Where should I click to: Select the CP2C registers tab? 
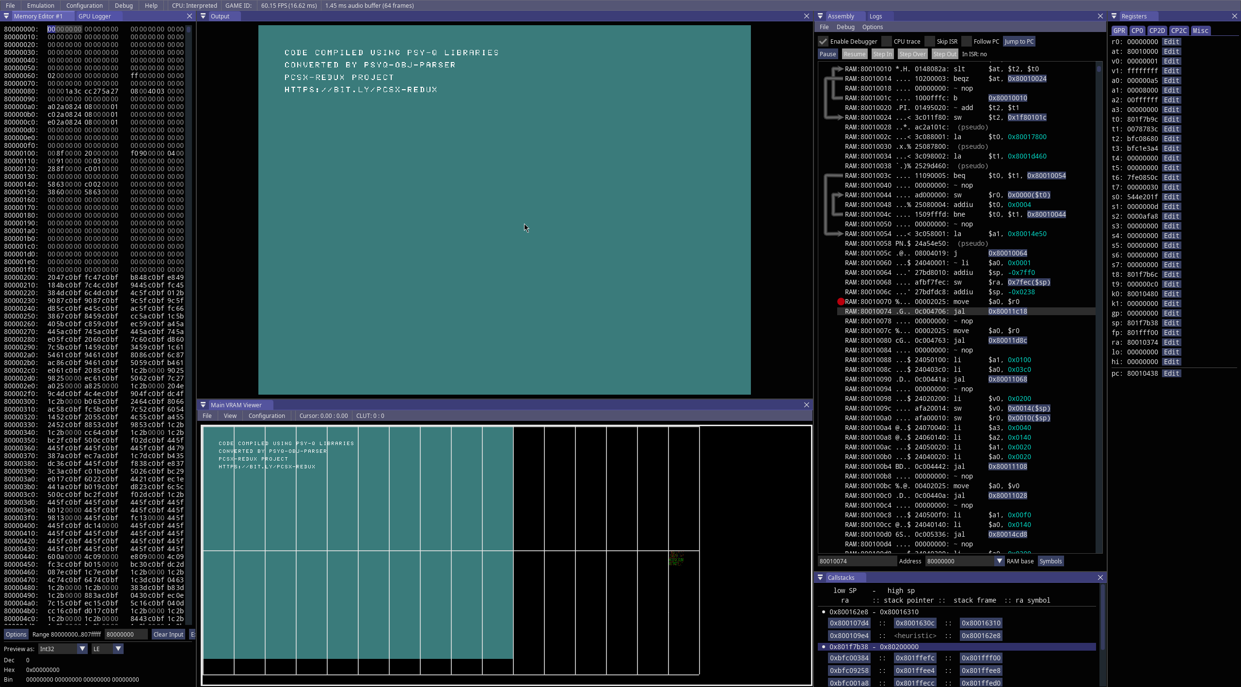click(x=1179, y=31)
